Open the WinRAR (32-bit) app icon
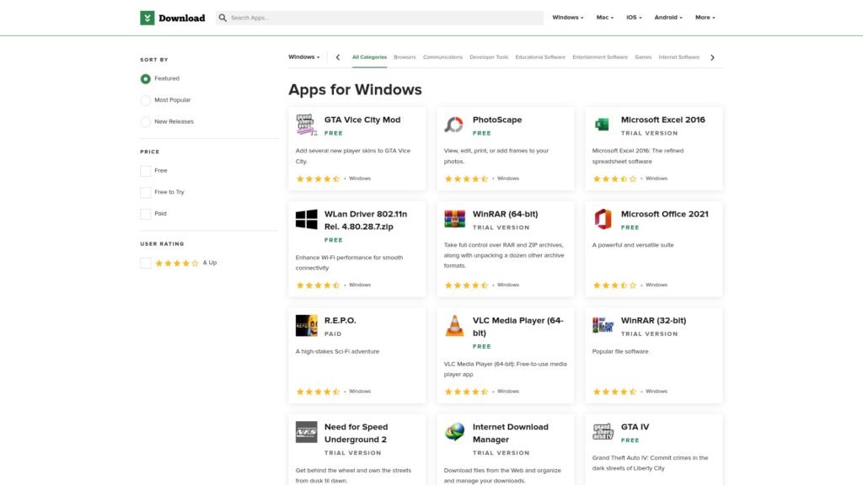Image resolution: width=863 pixels, height=485 pixels. pyautogui.click(x=603, y=326)
